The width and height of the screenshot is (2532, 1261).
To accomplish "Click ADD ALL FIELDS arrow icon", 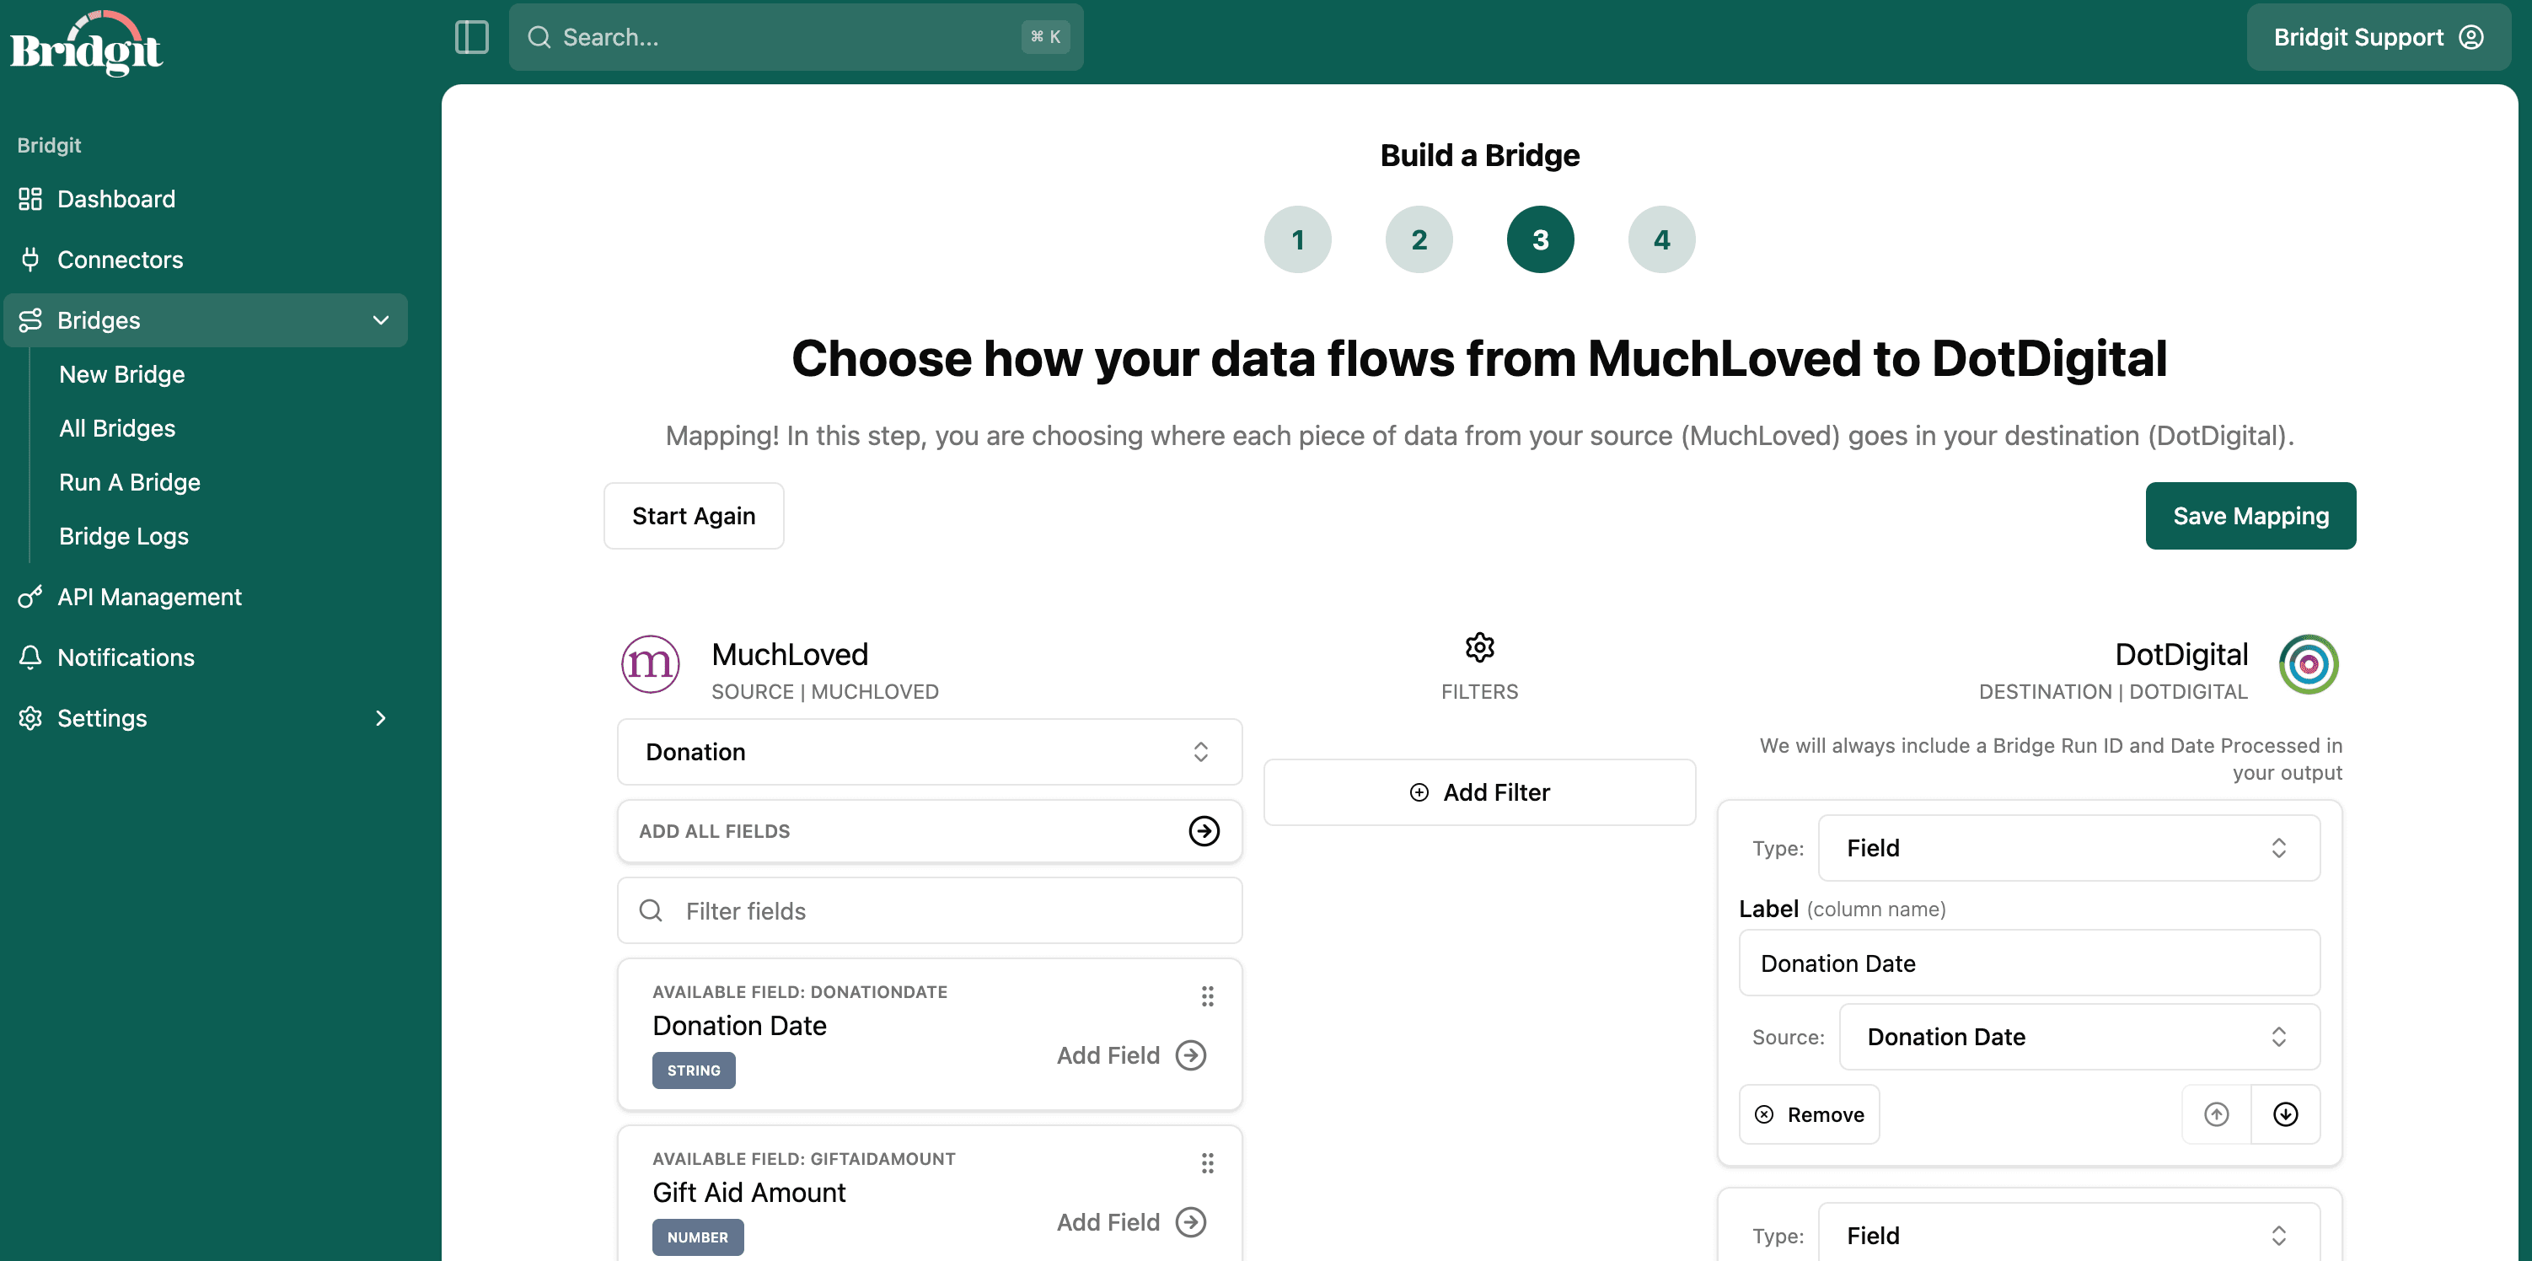I will click(1203, 831).
